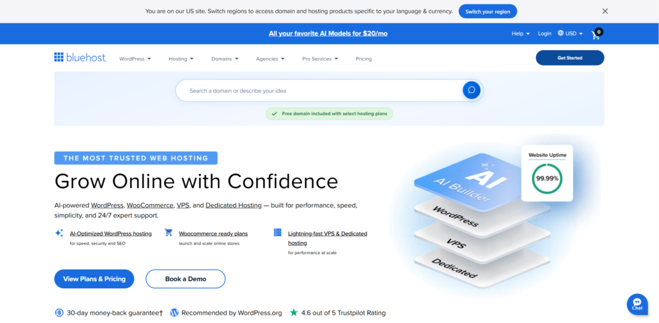The image size is (659, 323).
Task: Click the green Trustpilot star icon
Action: (x=293, y=313)
